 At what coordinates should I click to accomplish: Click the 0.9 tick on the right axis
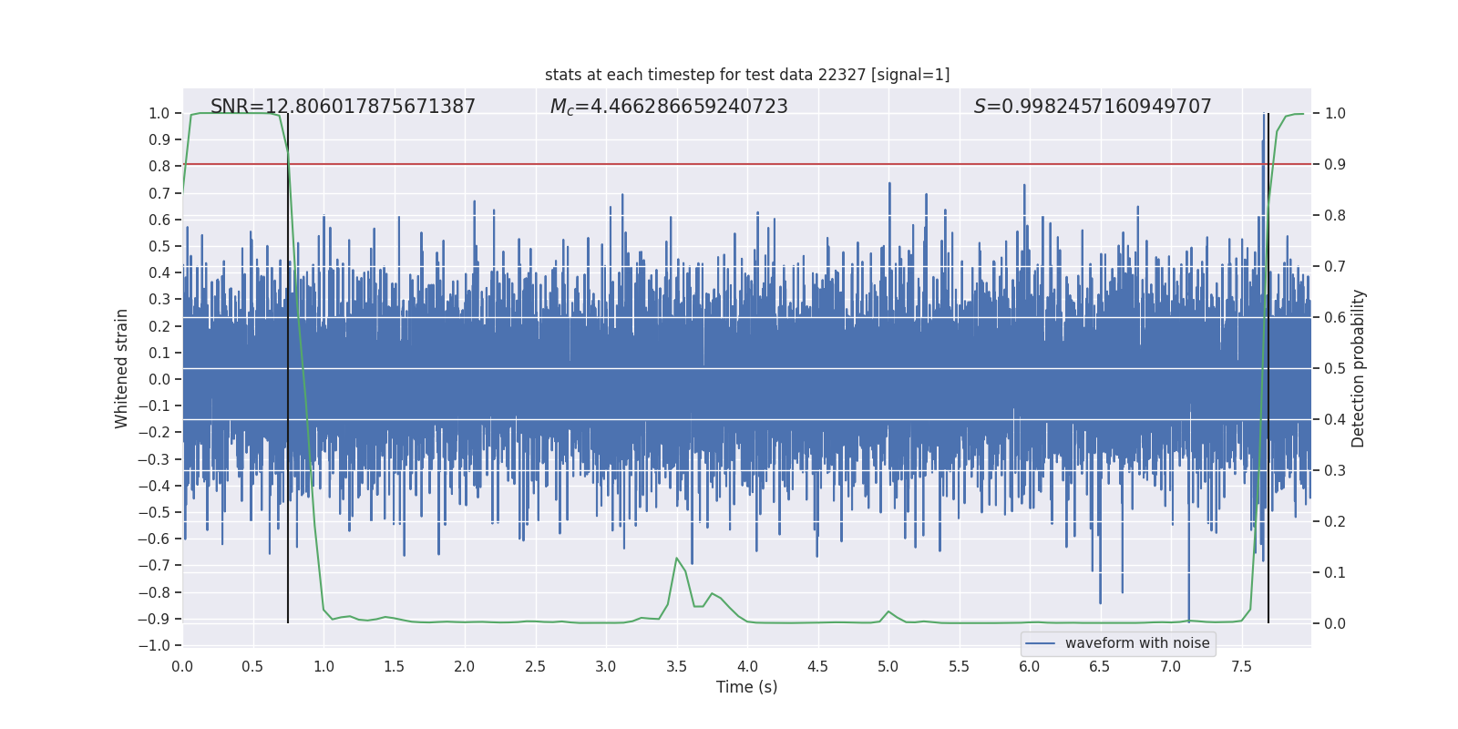click(1334, 165)
